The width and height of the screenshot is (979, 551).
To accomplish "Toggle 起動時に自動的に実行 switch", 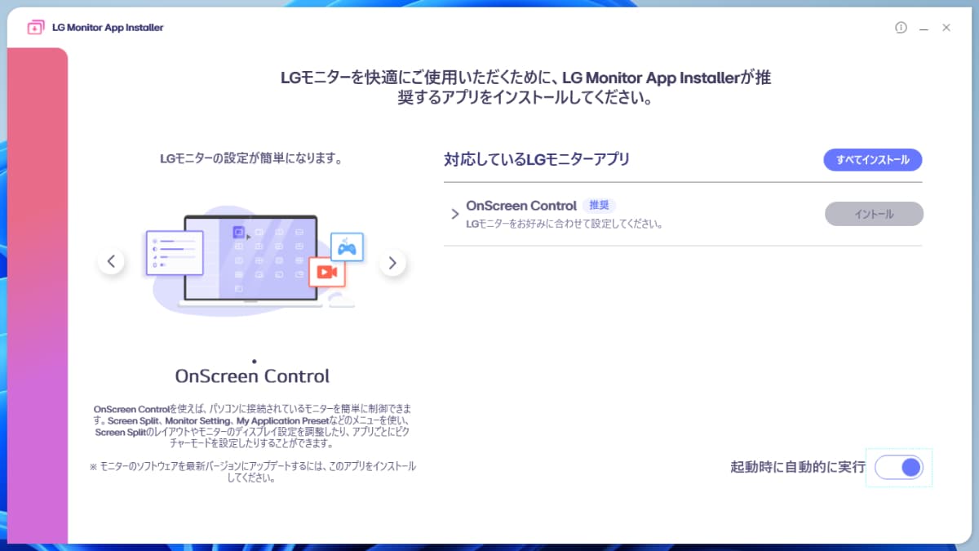I will (899, 468).
